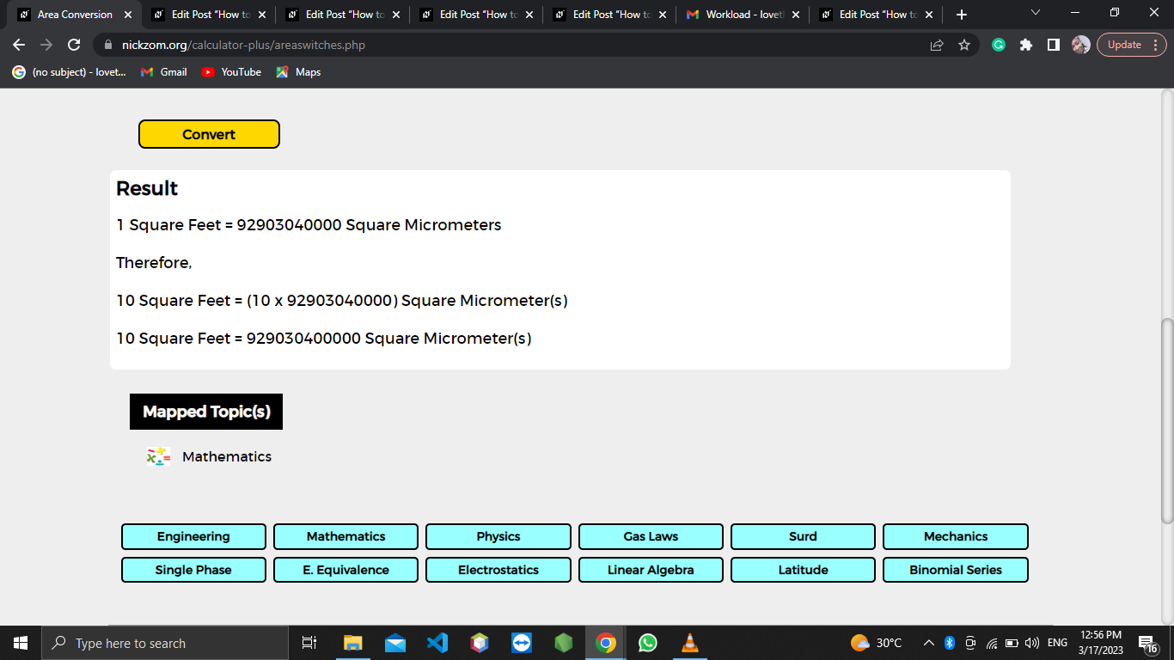The height and width of the screenshot is (660, 1174).
Task: Close the Workload Gmail tab
Action: (795, 15)
